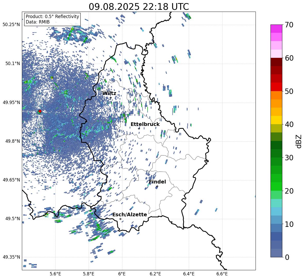Click the 6.2°E longitude label
Viewport: 305px width, 279px height.
click(x=155, y=274)
